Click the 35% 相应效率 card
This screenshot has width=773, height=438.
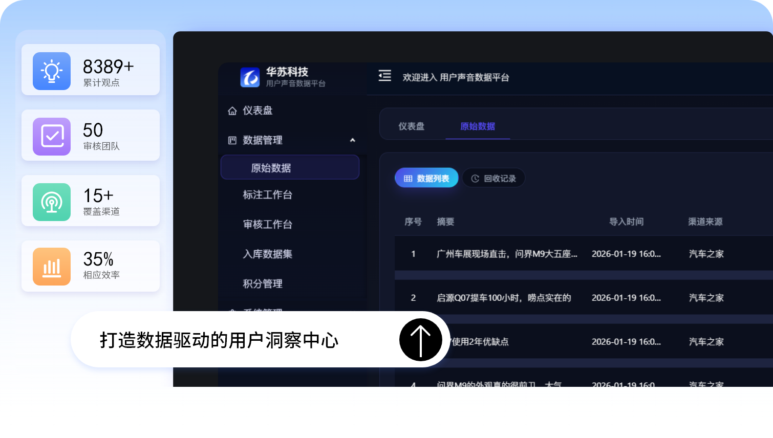[91, 266]
